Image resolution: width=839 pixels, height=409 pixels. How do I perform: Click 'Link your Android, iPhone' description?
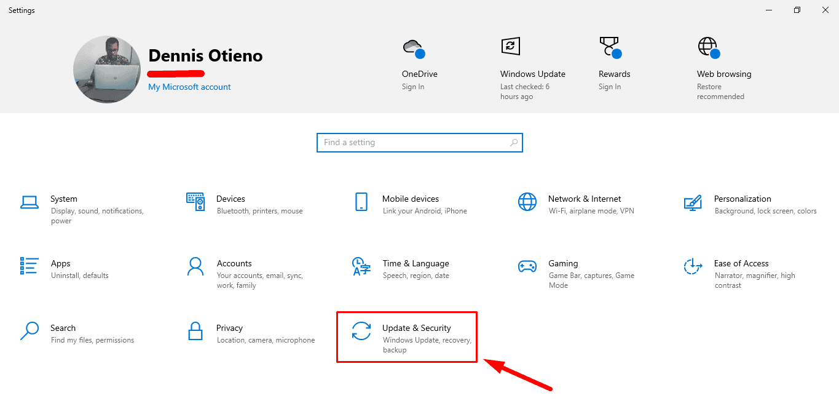(425, 211)
